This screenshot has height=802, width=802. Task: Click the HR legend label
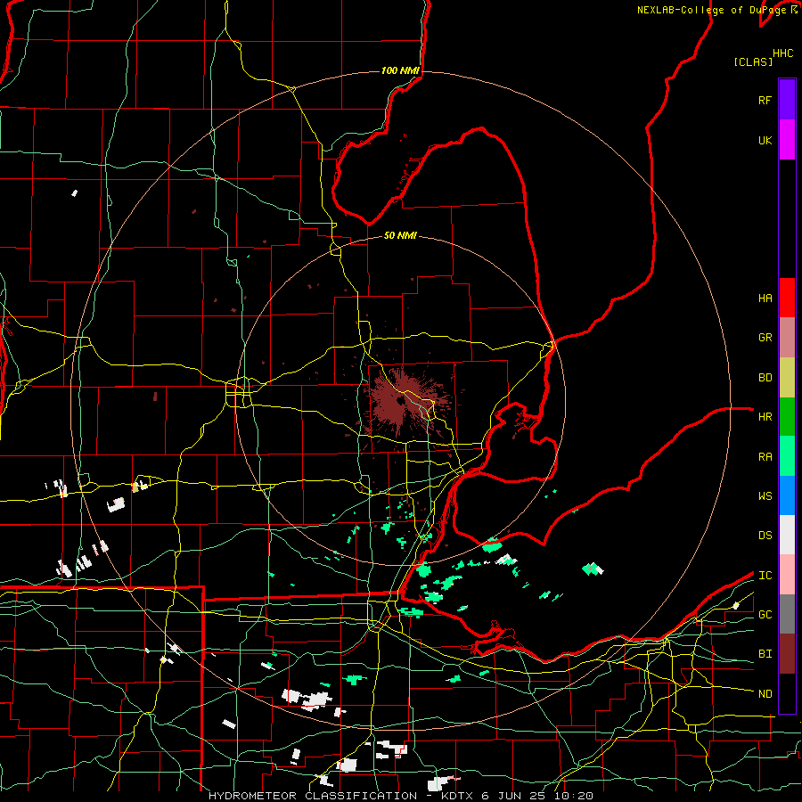coord(765,417)
